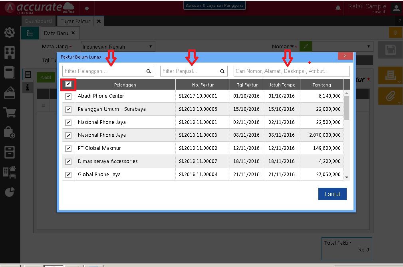
Task: Open the purchasing bag module in the sidebar
Action: (x=10, y=132)
